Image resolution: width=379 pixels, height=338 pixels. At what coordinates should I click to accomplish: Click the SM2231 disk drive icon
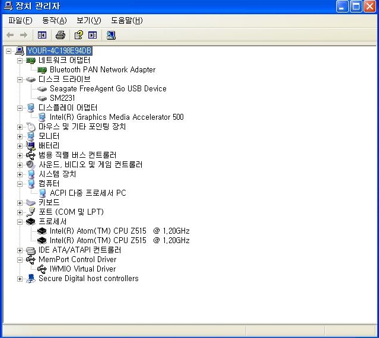[x=42, y=98]
